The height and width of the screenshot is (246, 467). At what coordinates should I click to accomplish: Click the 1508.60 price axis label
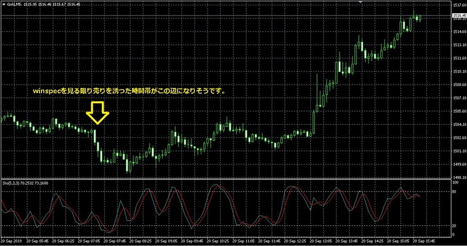[459, 85]
